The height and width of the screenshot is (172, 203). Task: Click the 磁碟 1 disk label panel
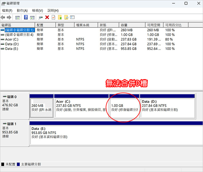click(x=15, y=133)
